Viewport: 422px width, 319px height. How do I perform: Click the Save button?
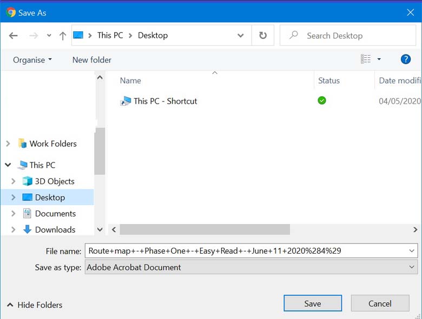pyautogui.click(x=312, y=303)
